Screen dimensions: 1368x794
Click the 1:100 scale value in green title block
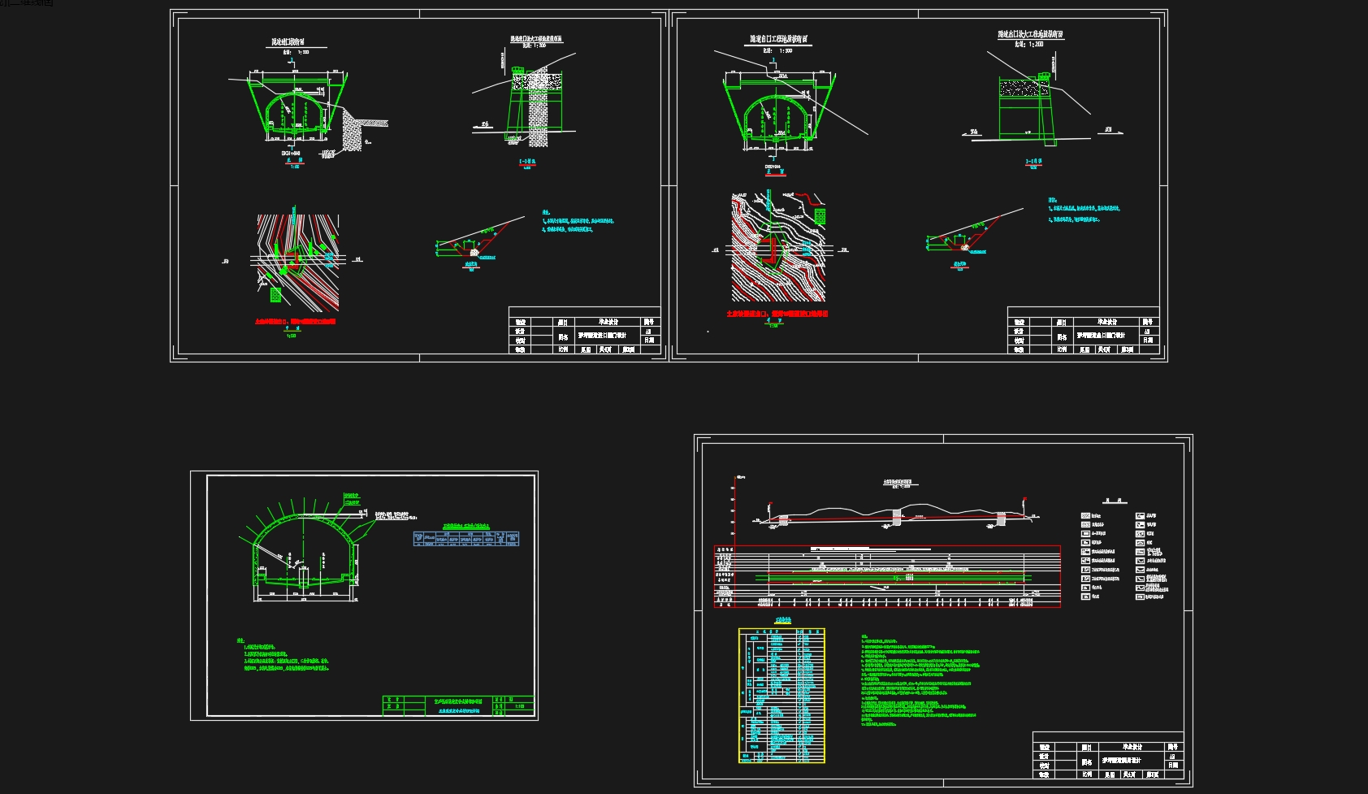pyautogui.click(x=521, y=707)
